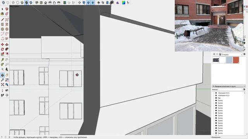Return to previous view with Previous tool
248x139 pixels.
point(7,85)
